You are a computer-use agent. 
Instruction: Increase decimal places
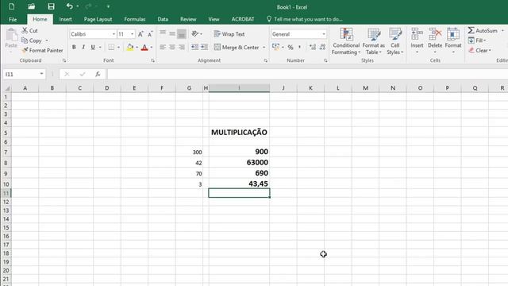[x=313, y=48]
